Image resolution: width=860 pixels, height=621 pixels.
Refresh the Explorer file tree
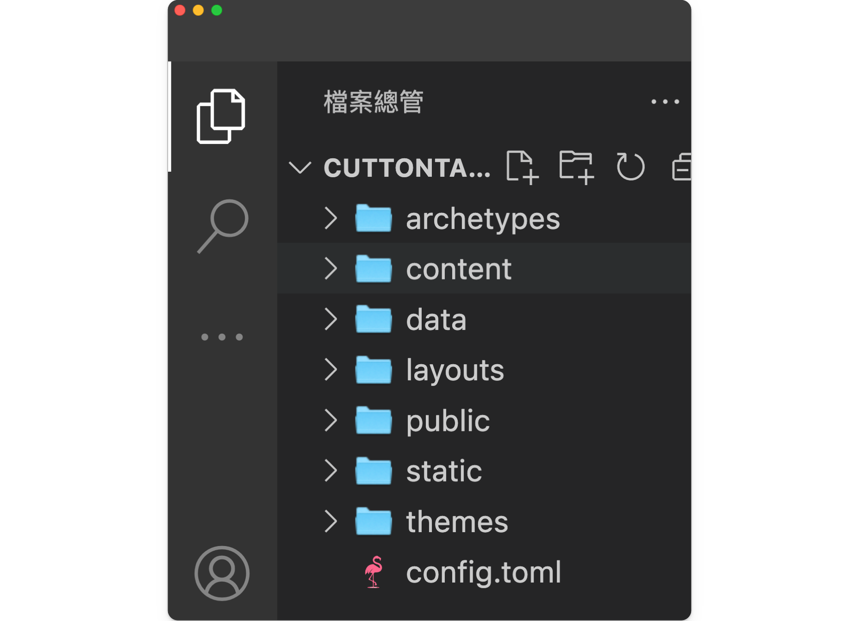[x=630, y=167]
